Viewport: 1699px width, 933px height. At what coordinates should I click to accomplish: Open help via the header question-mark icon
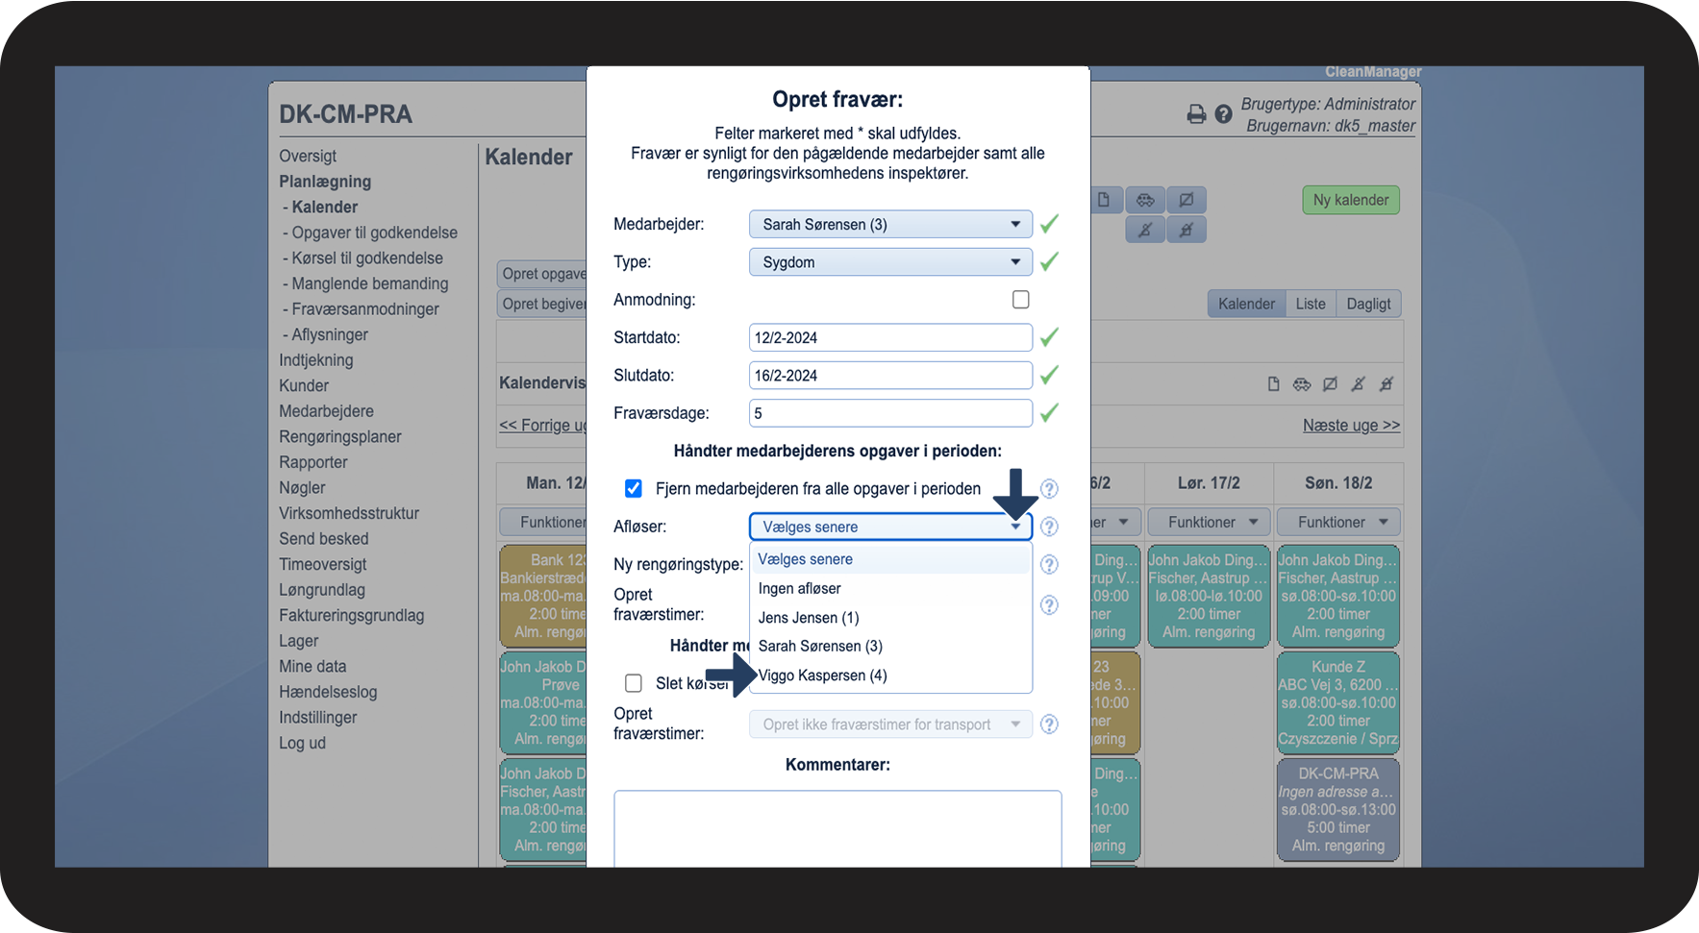pyautogui.click(x=1223, y=114)
